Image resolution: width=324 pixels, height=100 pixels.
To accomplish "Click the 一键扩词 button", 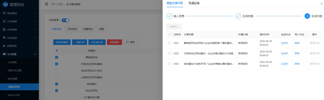I will pyautogui.click(x=80, y=42).
